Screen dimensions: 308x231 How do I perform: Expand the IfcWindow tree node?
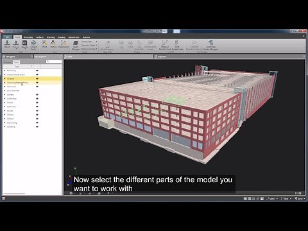click(4, 107)
